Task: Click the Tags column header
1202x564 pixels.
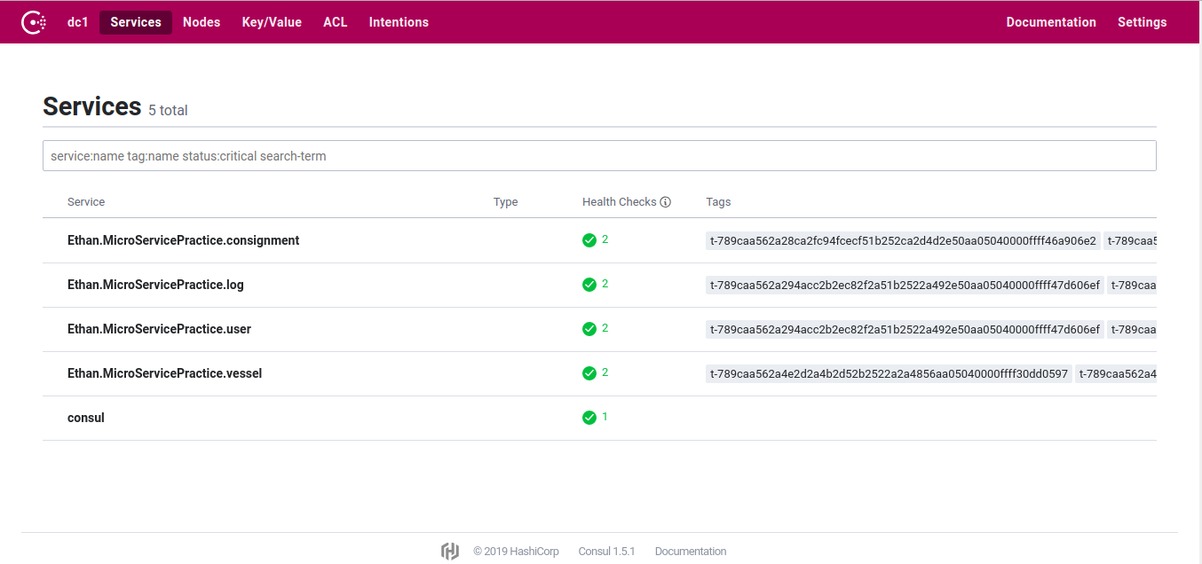Action: (718, 202)
